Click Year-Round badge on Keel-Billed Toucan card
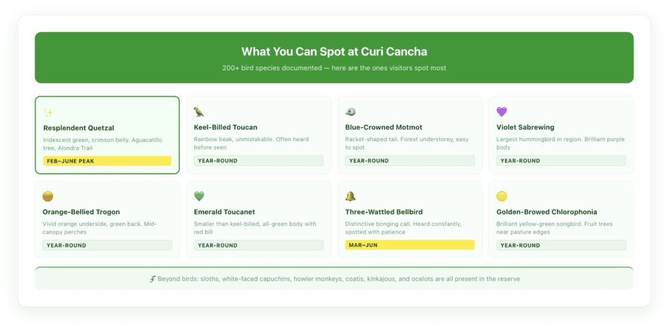670x326 pixels. coord(258,161)
